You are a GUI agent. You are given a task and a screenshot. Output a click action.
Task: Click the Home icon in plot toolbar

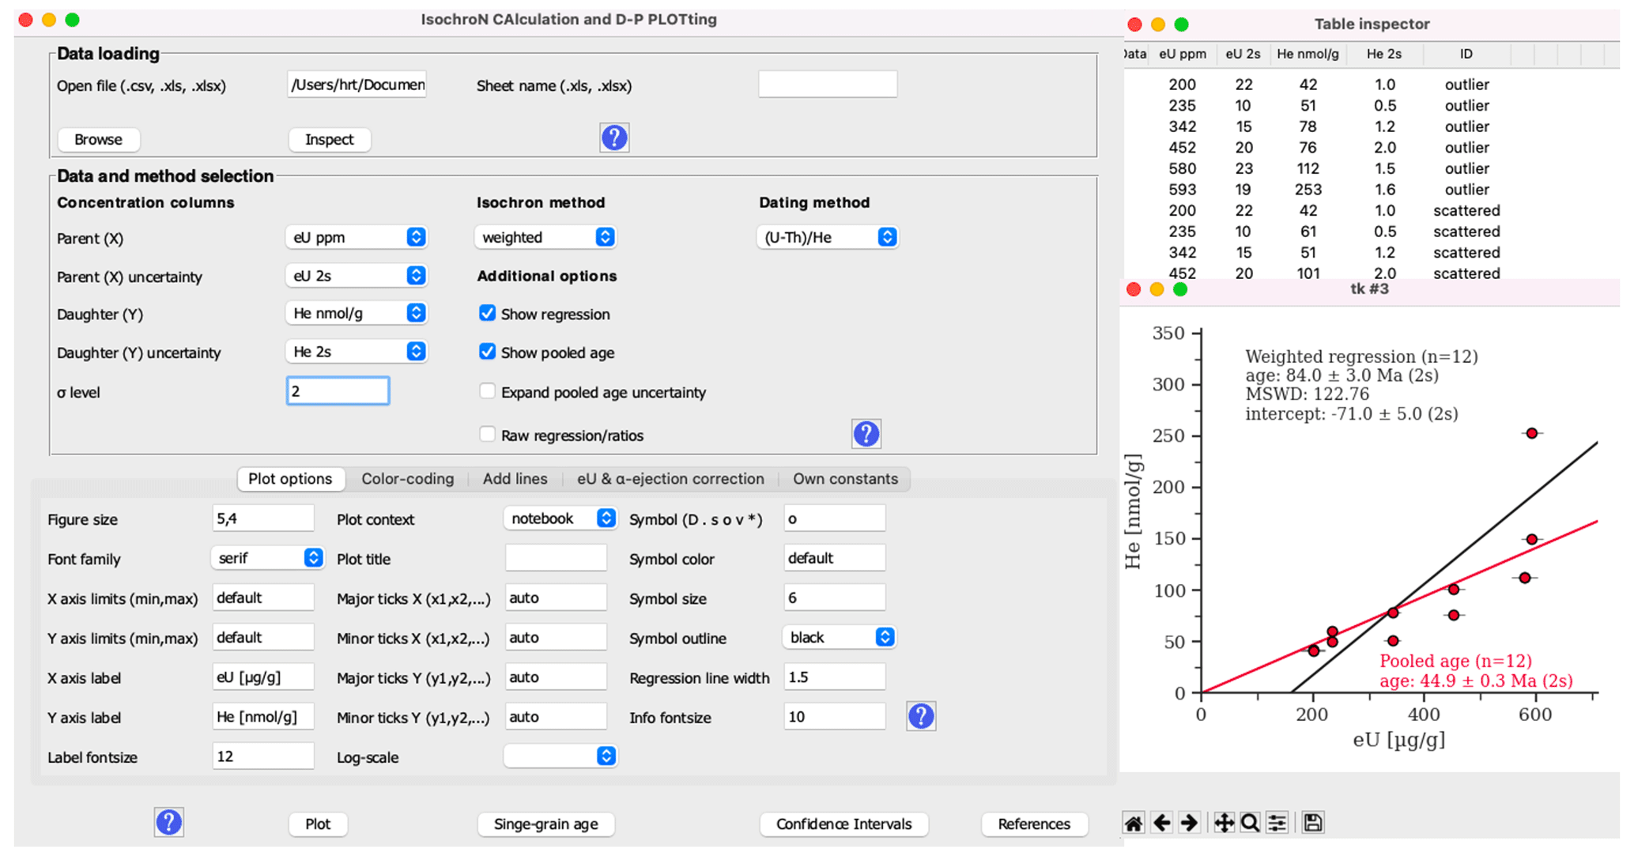point(1133,823)
